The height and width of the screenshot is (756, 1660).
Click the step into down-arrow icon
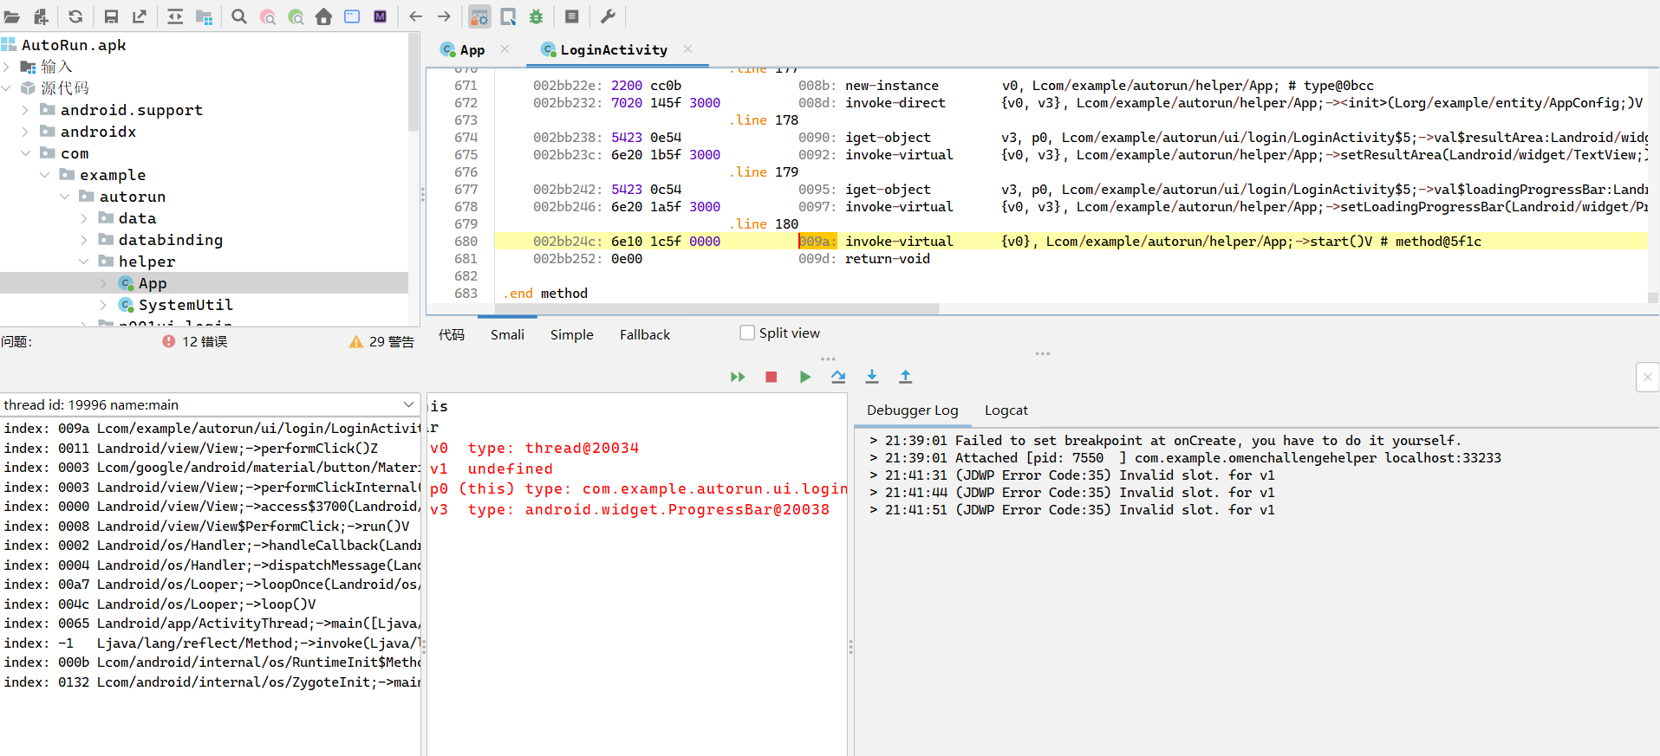(x=872, y=377)
